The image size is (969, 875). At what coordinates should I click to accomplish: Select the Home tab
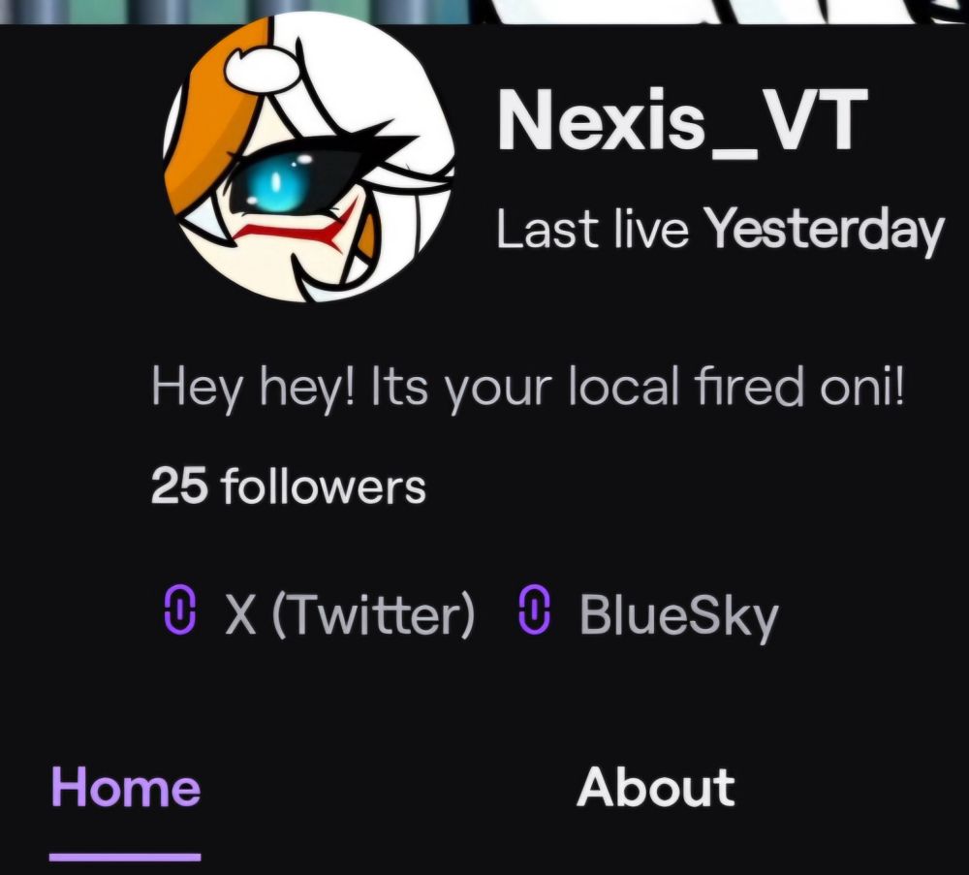point(125,787)
